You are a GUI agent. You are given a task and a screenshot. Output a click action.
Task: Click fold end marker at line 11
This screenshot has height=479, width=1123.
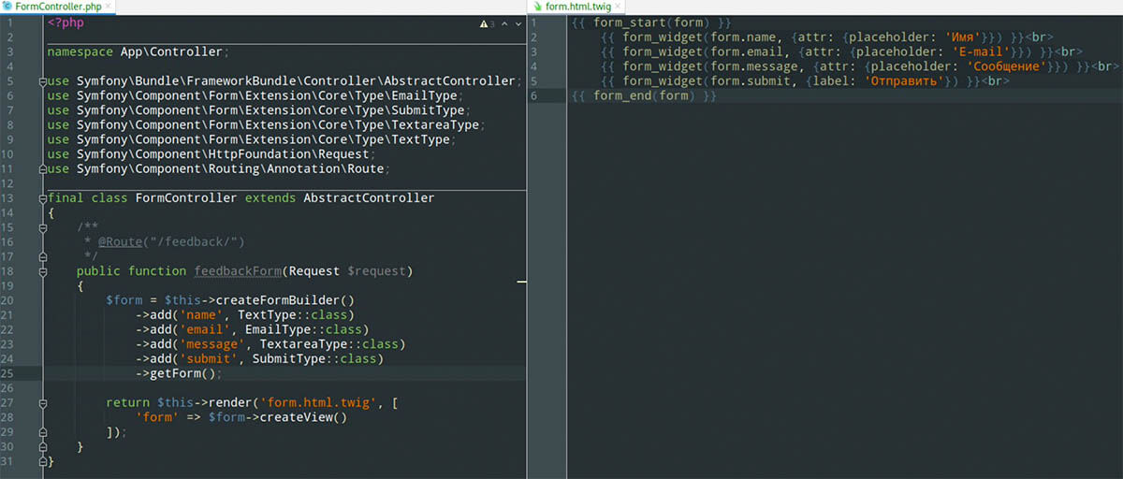coord(43,169)
